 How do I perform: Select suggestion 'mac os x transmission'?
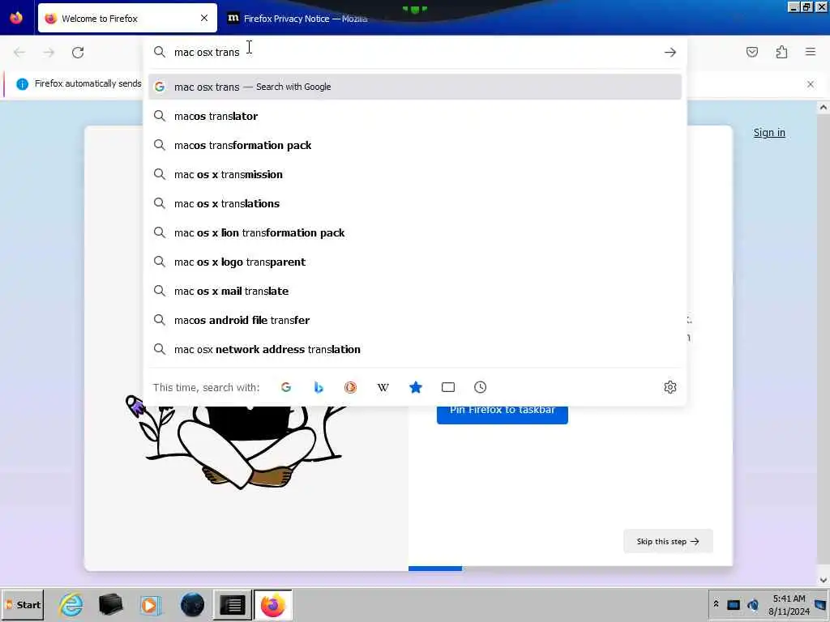[415, 174]
